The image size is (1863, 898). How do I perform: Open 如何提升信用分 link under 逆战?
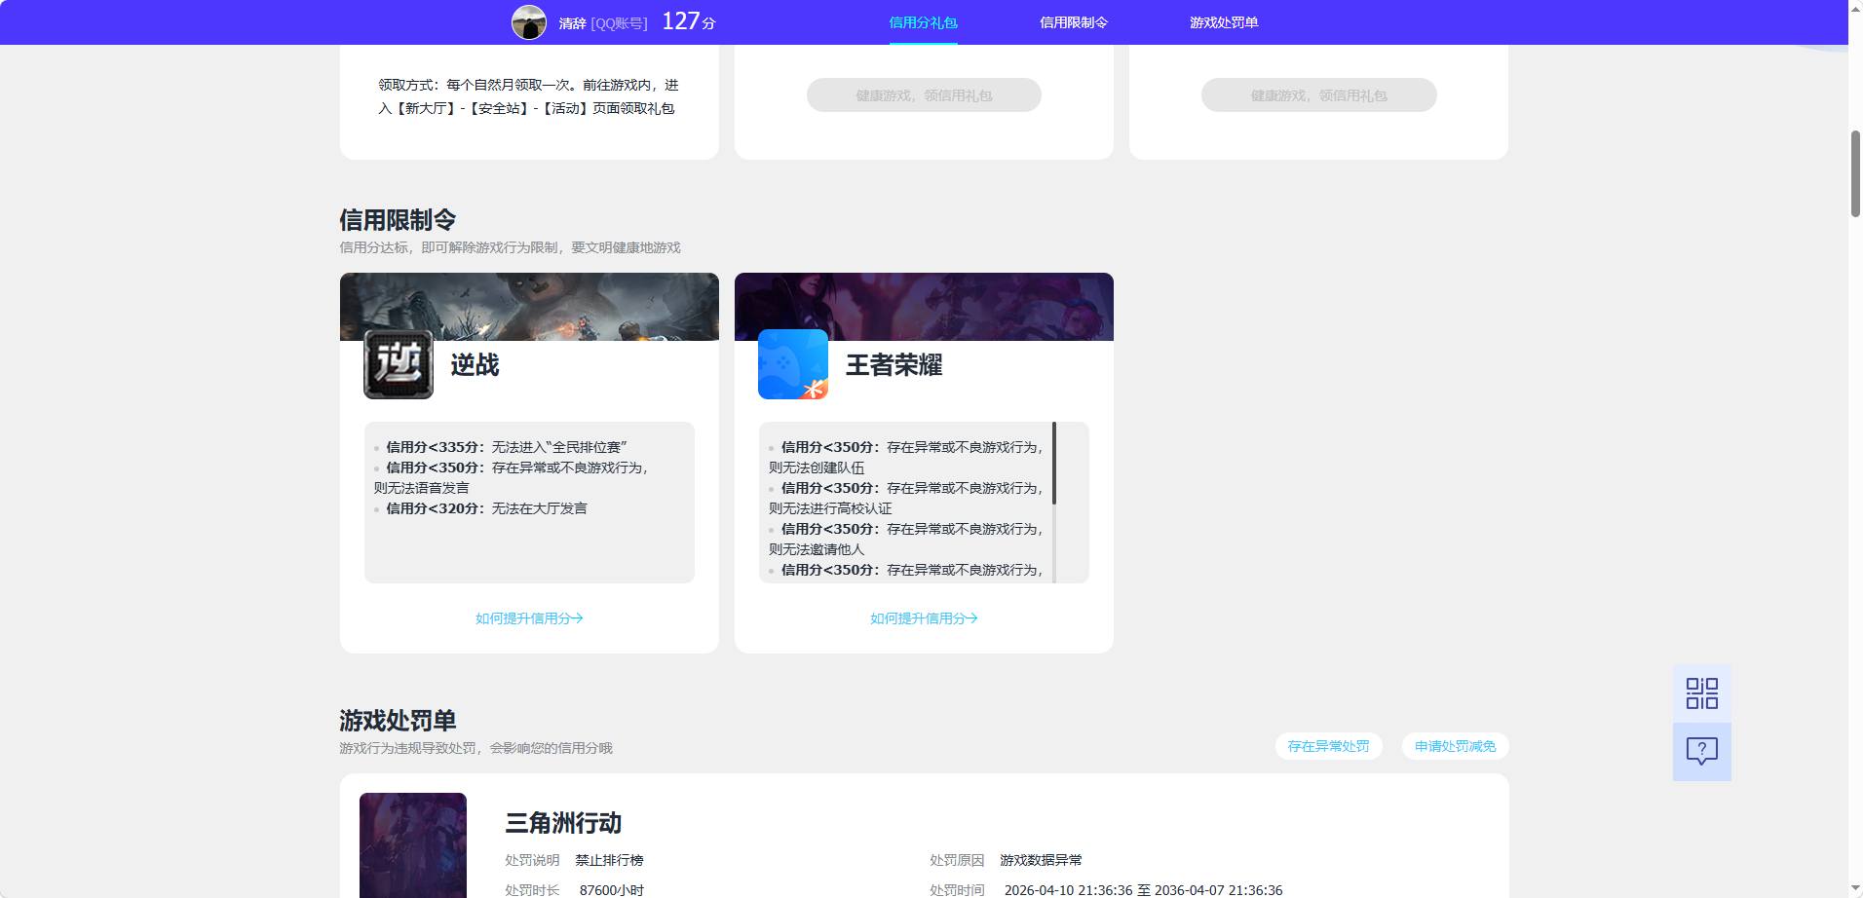tap(529, 618)
